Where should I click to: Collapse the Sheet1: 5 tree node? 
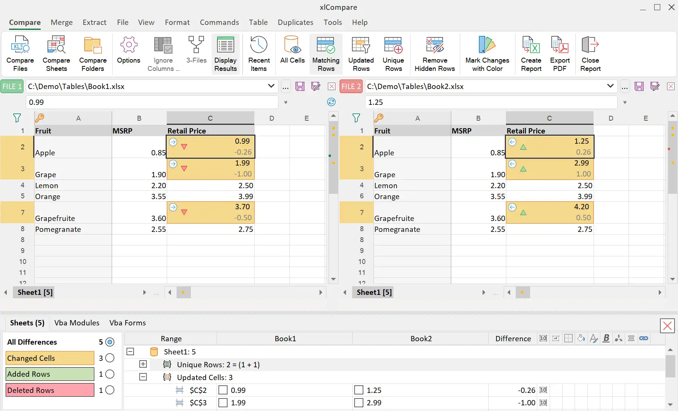point(130,351)
